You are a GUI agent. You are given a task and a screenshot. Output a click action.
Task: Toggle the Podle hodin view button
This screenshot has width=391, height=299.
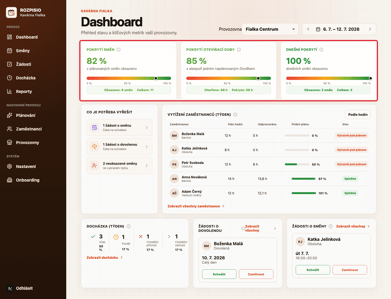[x=358, y=114]
